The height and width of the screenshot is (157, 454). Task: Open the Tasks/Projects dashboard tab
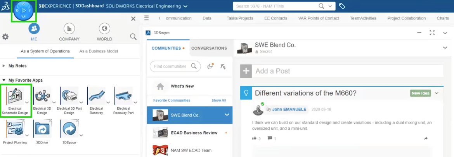pyautogui.click(x=240, y=18)
